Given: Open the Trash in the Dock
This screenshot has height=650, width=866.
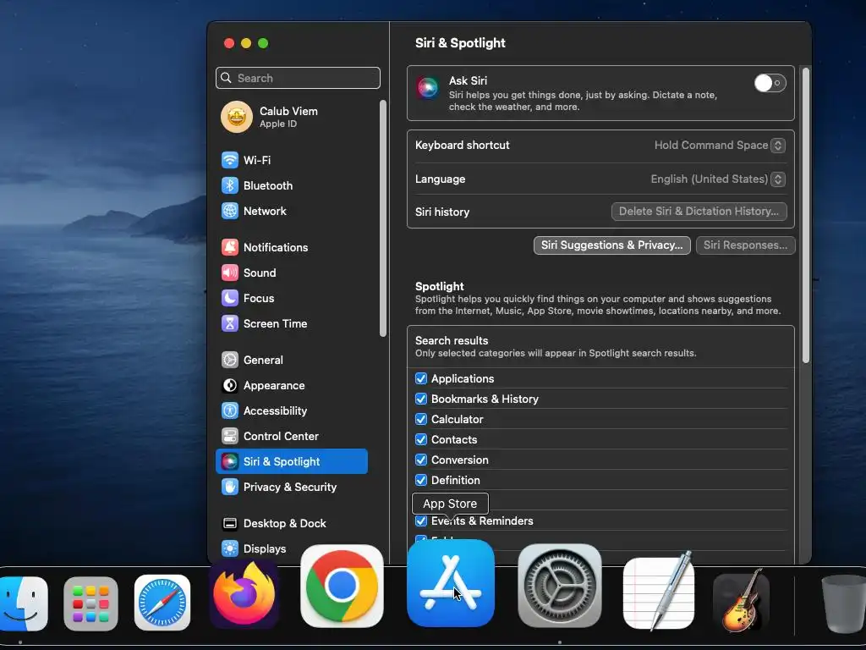Looking at the screenshot, I should click(844, 603).
